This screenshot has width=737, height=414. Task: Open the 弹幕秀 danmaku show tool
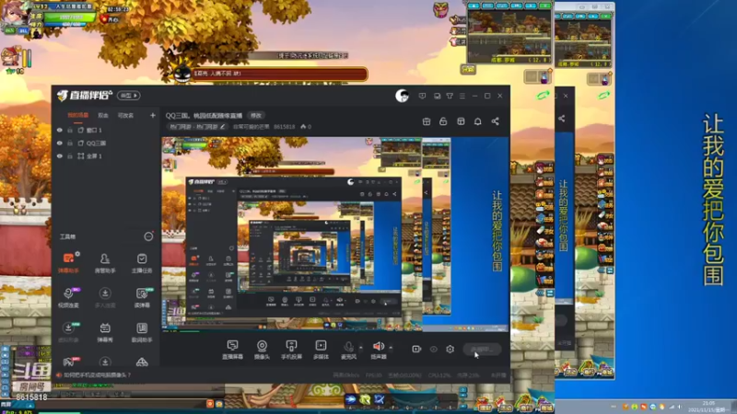[105, 332]
